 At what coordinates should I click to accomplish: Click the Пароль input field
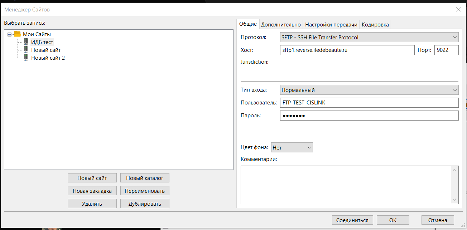[x=369, y=116]
